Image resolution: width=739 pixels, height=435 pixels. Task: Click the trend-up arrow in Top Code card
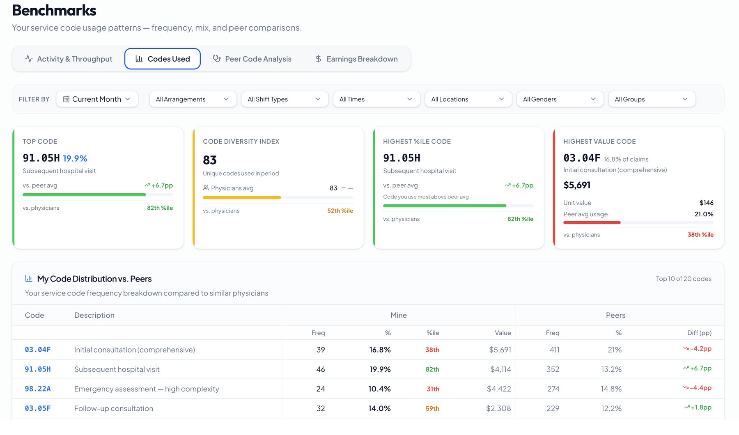[147, 185]
